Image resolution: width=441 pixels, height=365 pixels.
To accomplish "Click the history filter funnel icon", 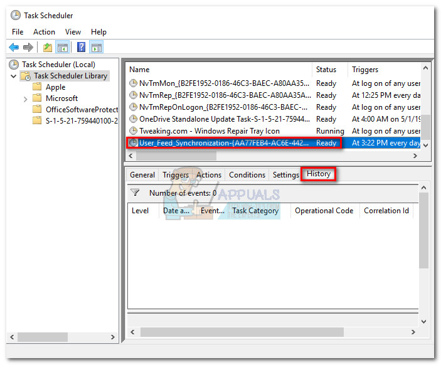I will [x=135, y=193].
